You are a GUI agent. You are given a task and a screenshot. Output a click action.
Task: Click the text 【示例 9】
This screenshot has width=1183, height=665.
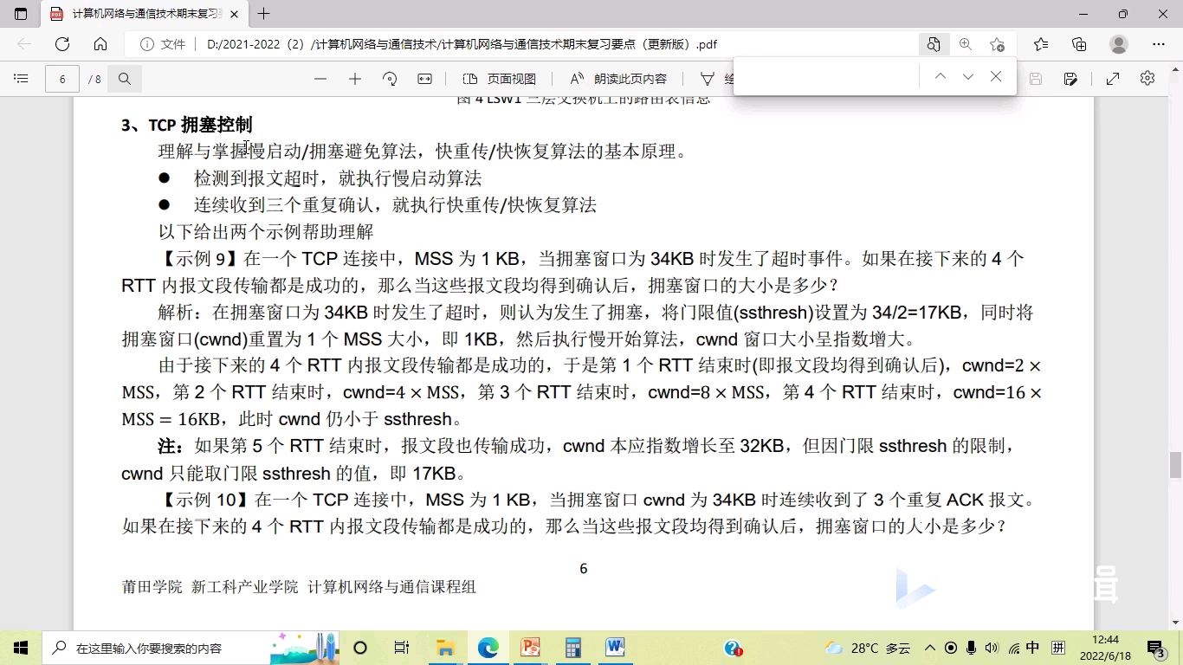[198, 259]
